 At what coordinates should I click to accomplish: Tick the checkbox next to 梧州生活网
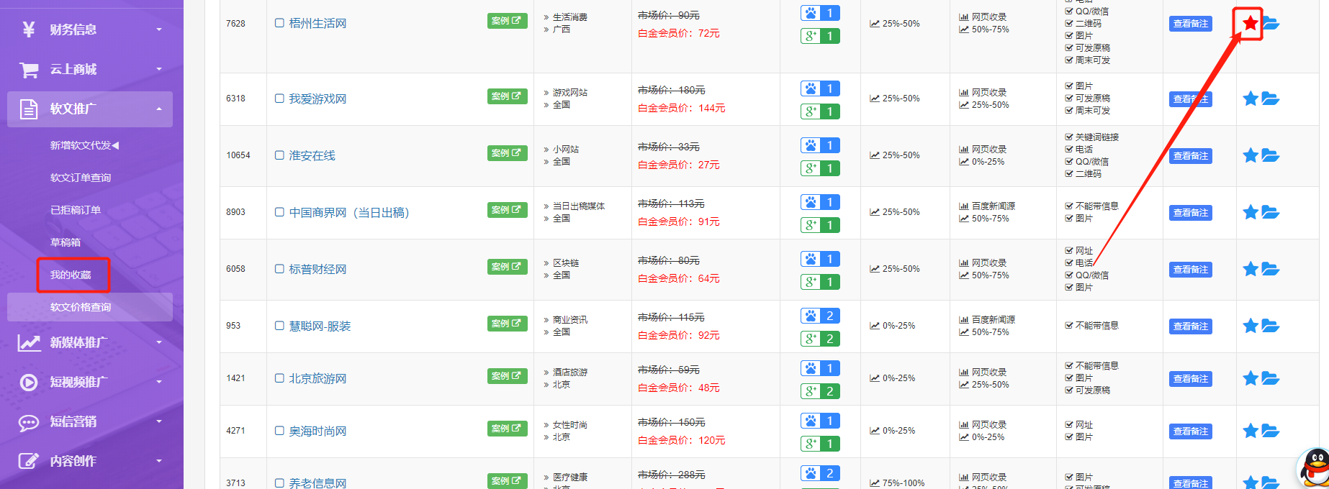pos(279,23)
